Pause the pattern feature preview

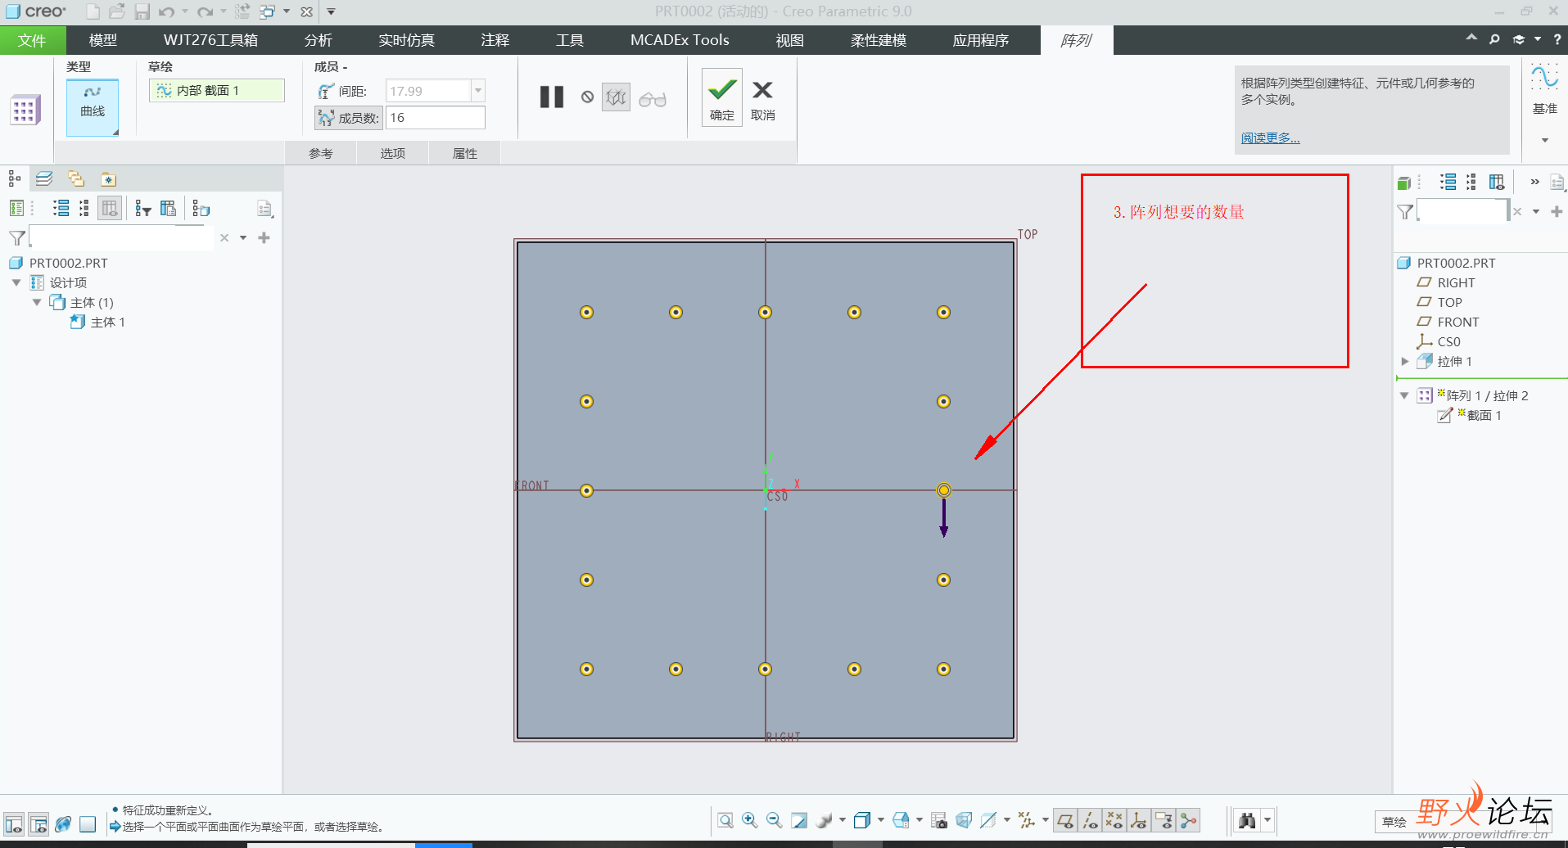pyautogui.click(x=551, y=97)
